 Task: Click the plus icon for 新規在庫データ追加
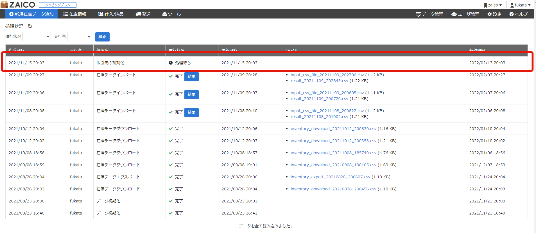coord(11,14)
